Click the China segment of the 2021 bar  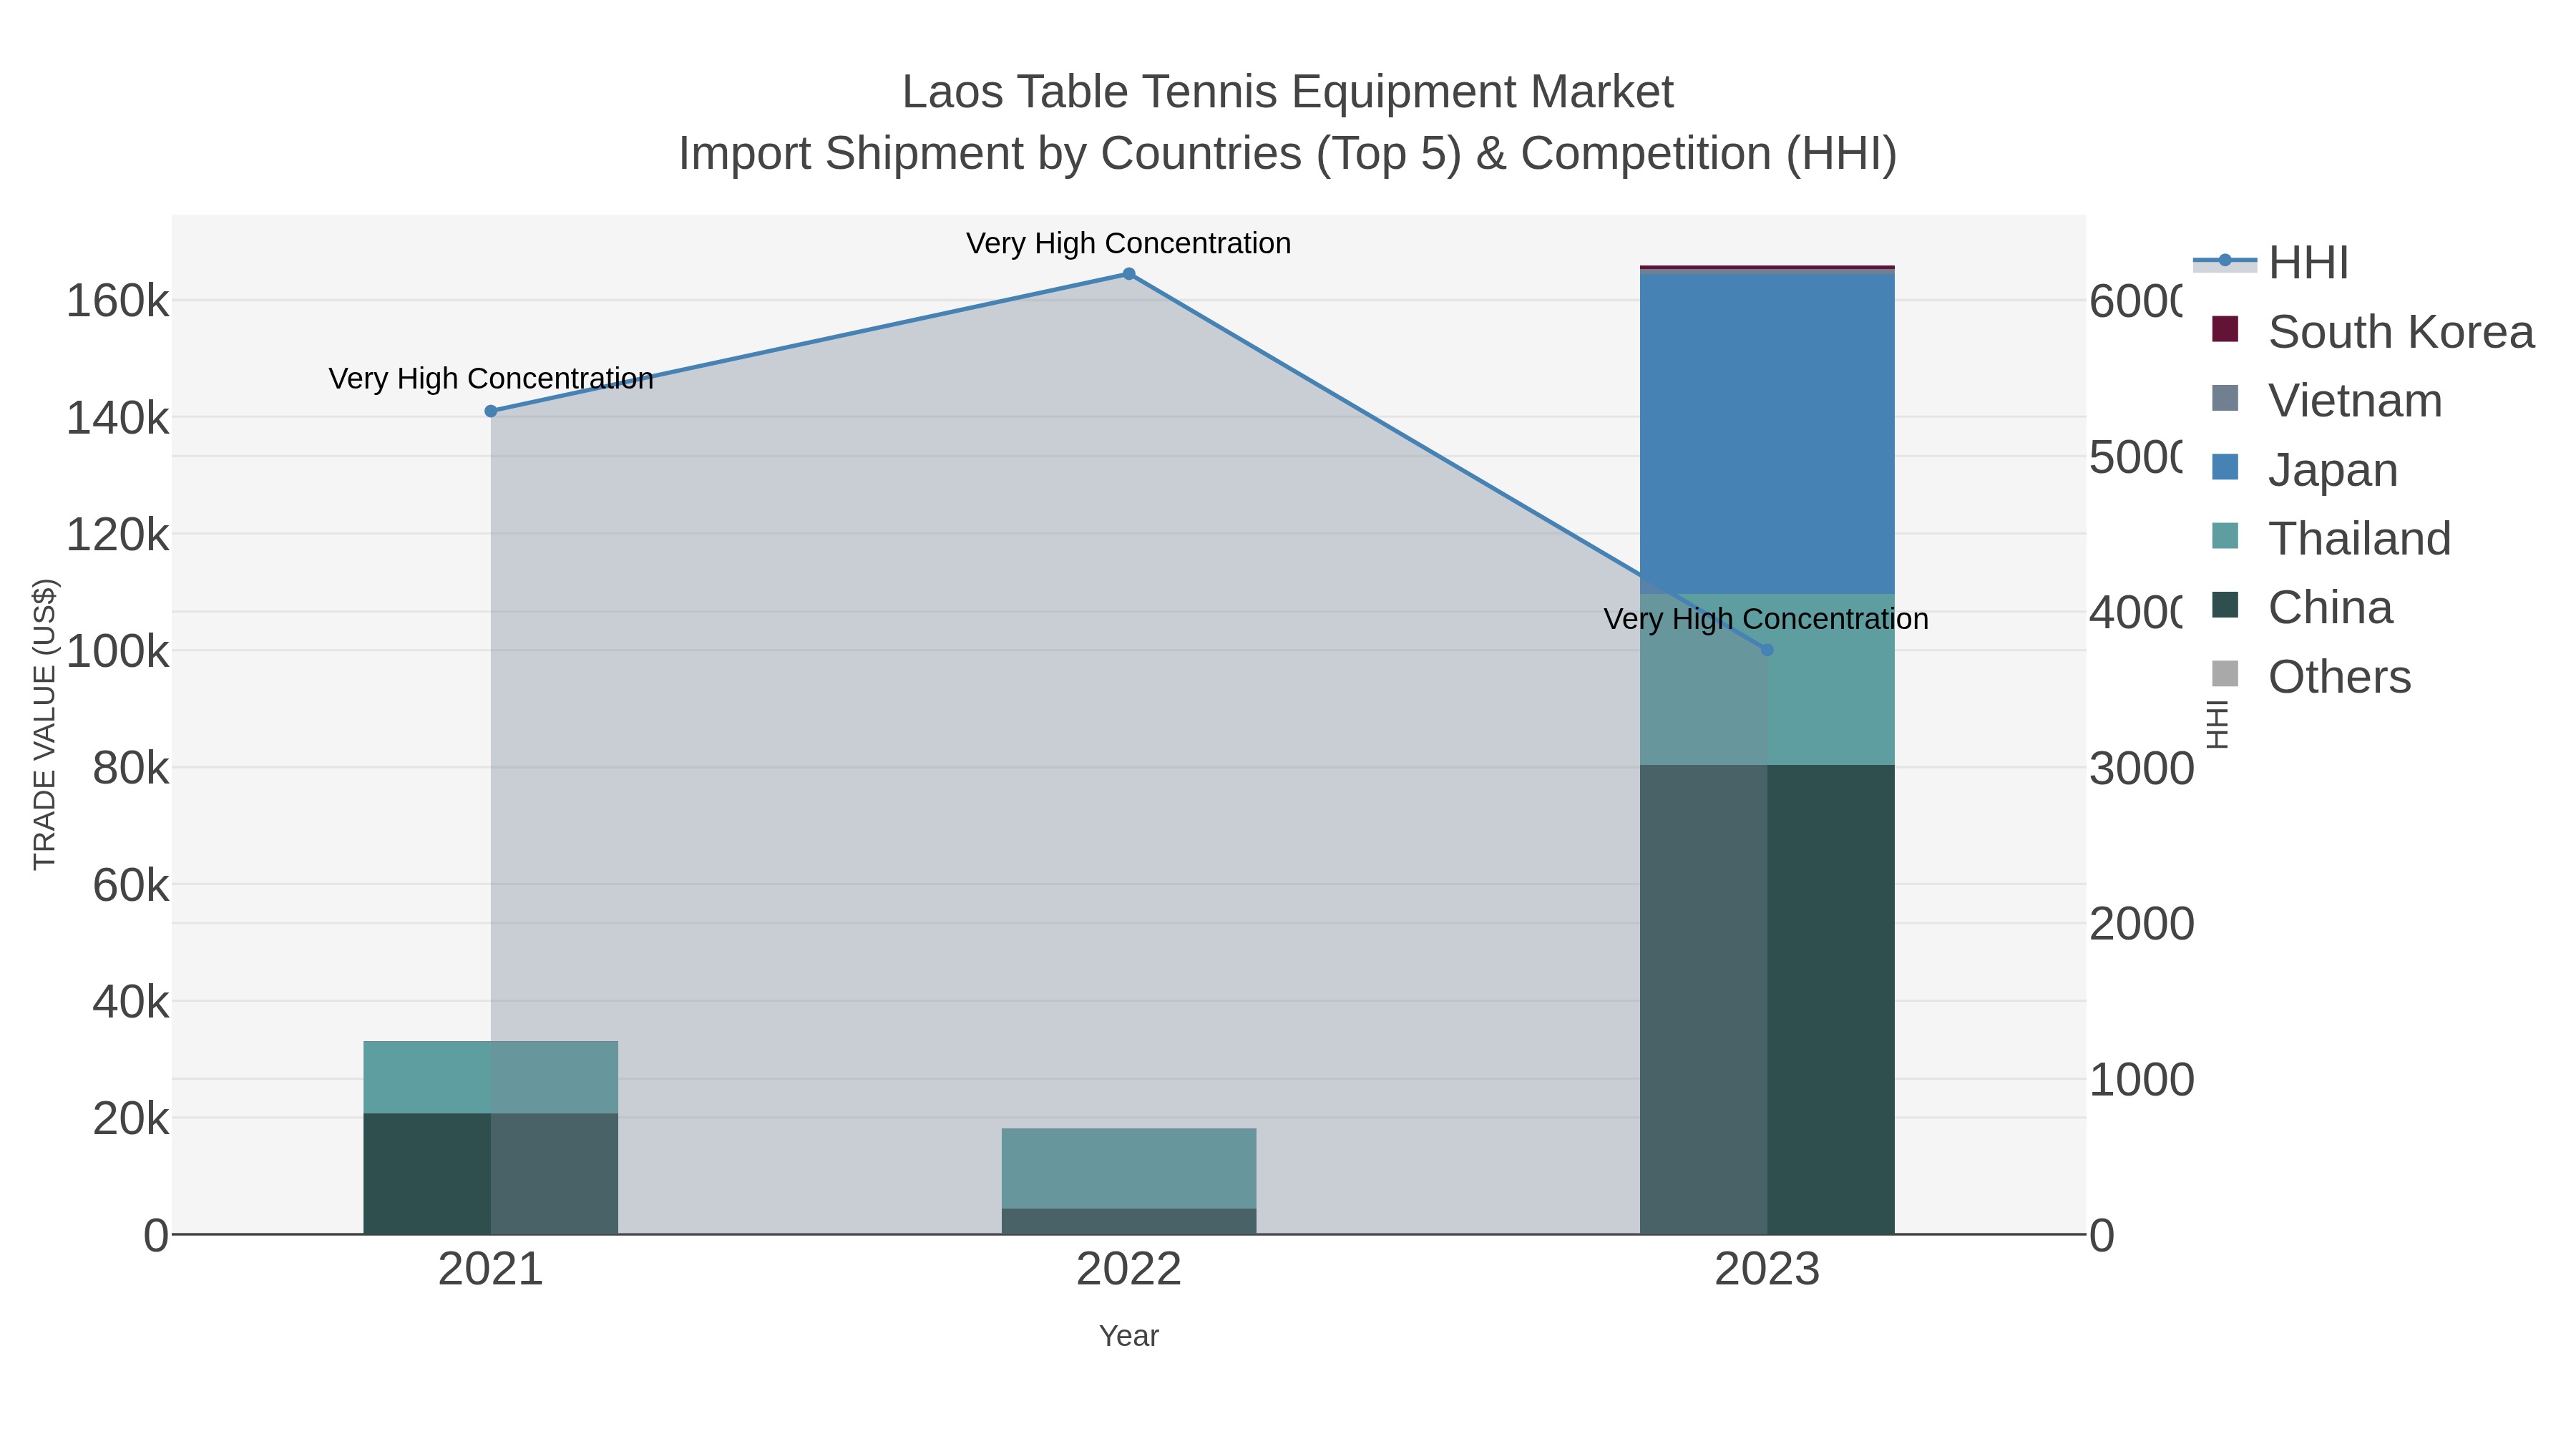pyautogui.click(x=490, y=1173)
